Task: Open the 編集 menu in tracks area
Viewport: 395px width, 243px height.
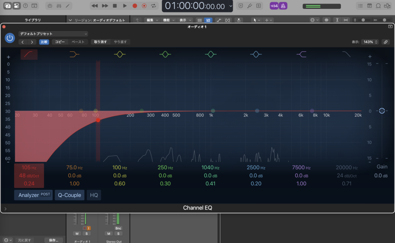Action: [x=152, y=20]
